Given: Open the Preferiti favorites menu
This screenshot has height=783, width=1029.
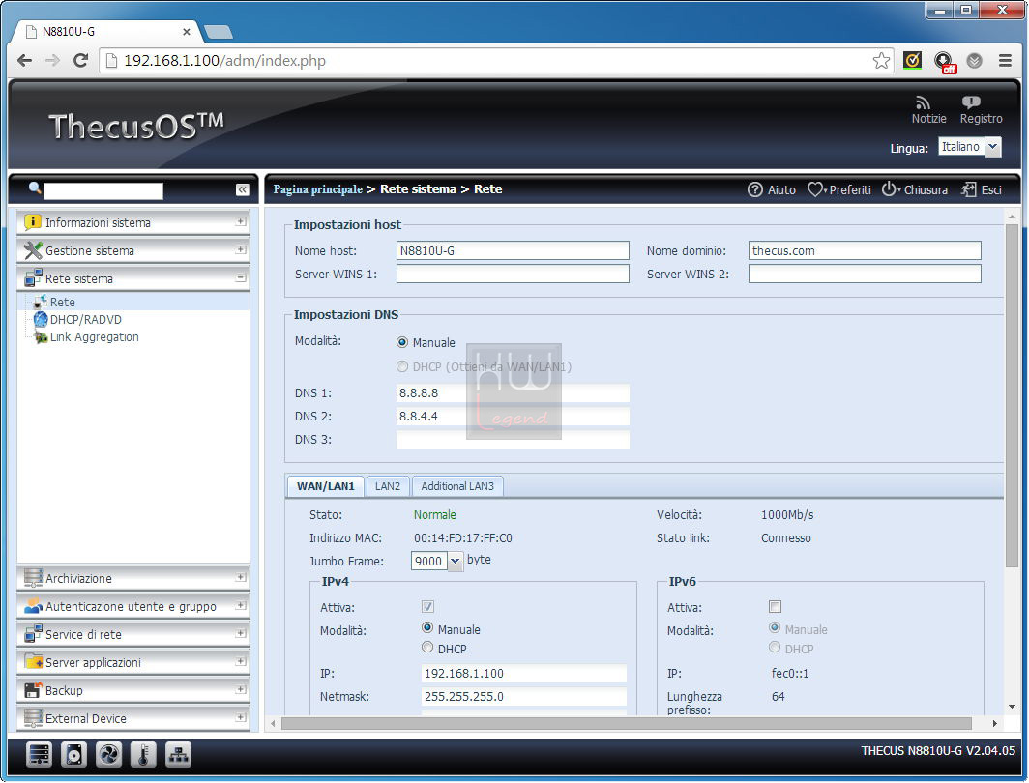Looking at the screenshot, I should (x=839, y=189).
